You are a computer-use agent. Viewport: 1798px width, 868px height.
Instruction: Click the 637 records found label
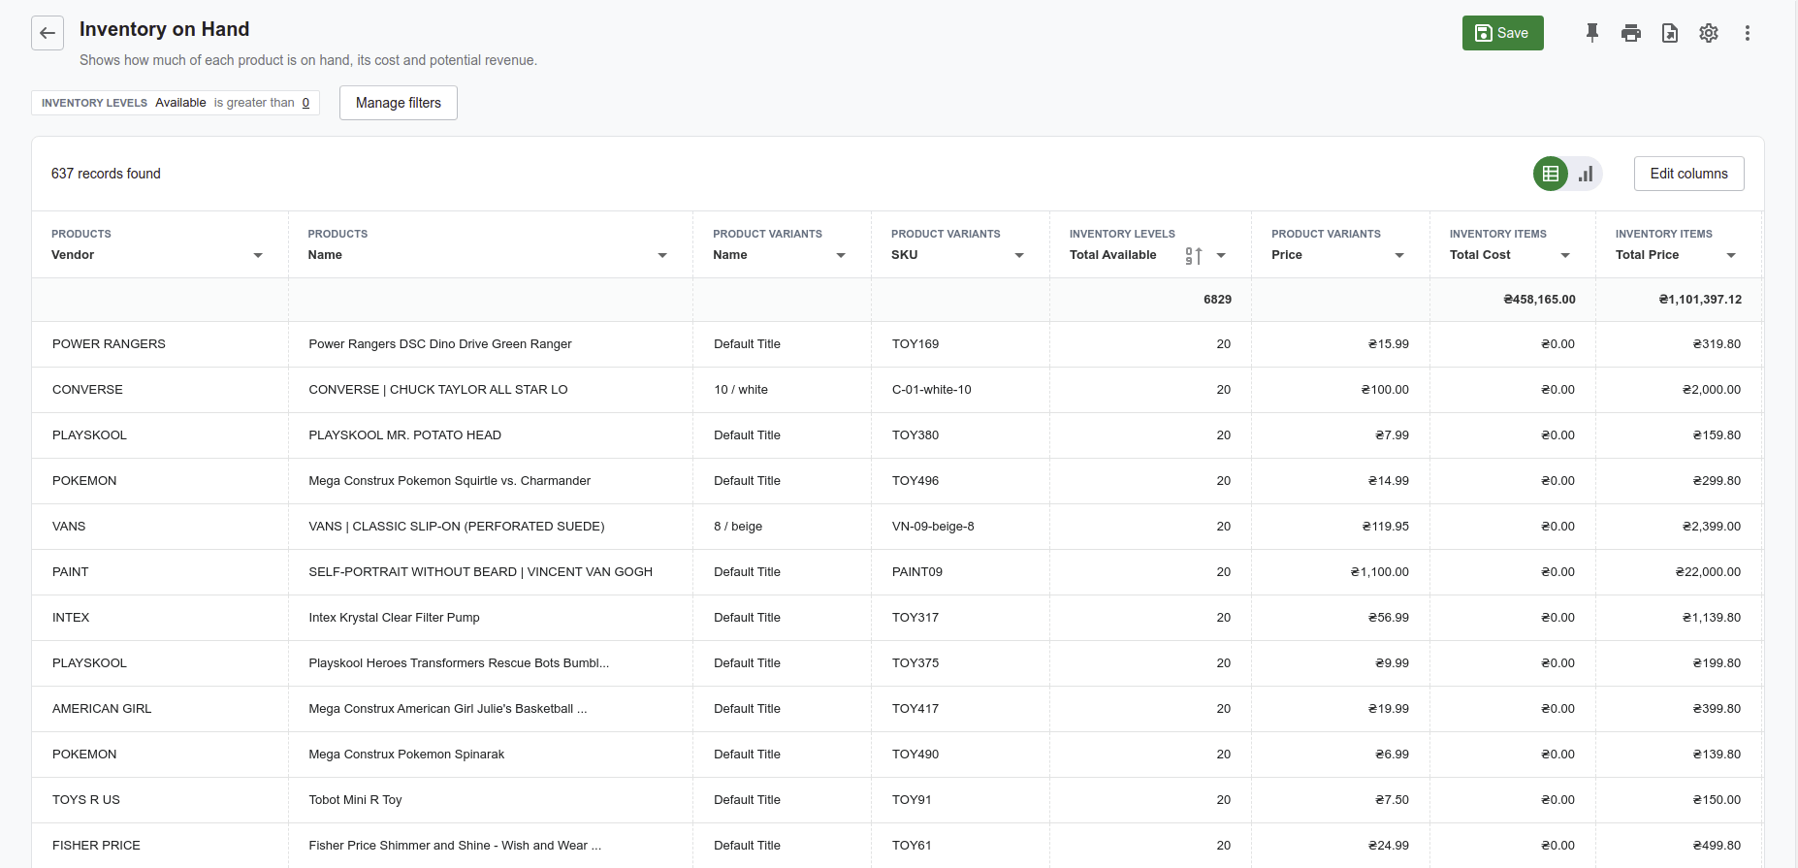106,174
